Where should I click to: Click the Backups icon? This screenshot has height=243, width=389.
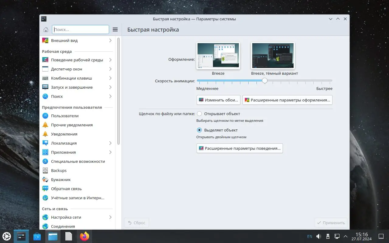tap(45, 170)
